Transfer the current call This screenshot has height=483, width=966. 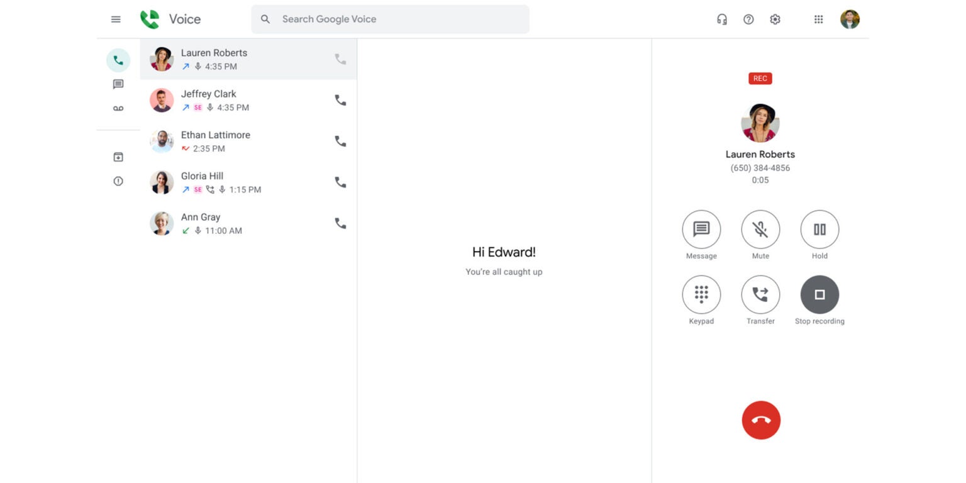(x=760, y=294)
